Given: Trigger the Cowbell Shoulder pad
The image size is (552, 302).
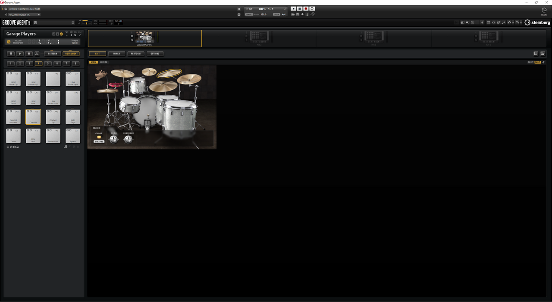Looking at the screenshot, I should [13, 117].
